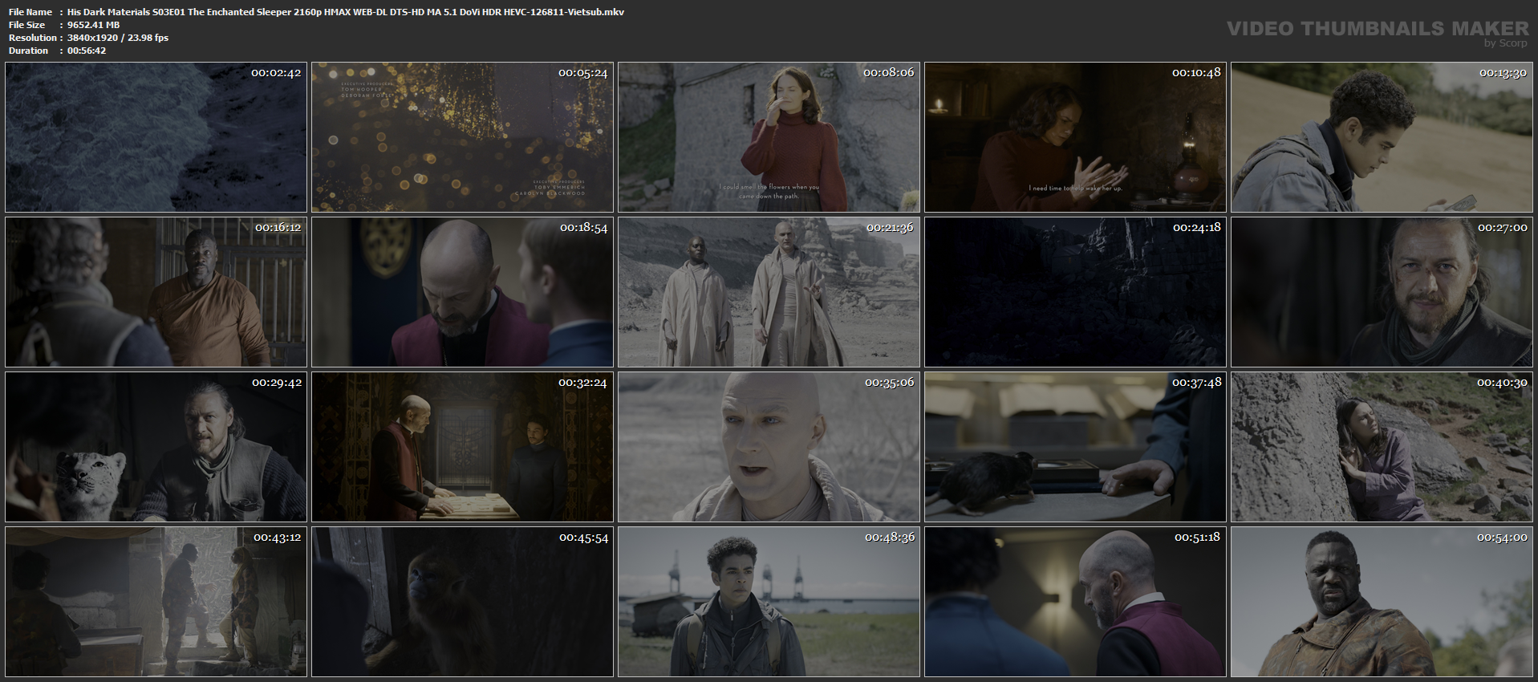This screenshot has width=1538, height=682.
Task: Click the 00:27:00 timestamp label
Action: tap(1502, 228)
